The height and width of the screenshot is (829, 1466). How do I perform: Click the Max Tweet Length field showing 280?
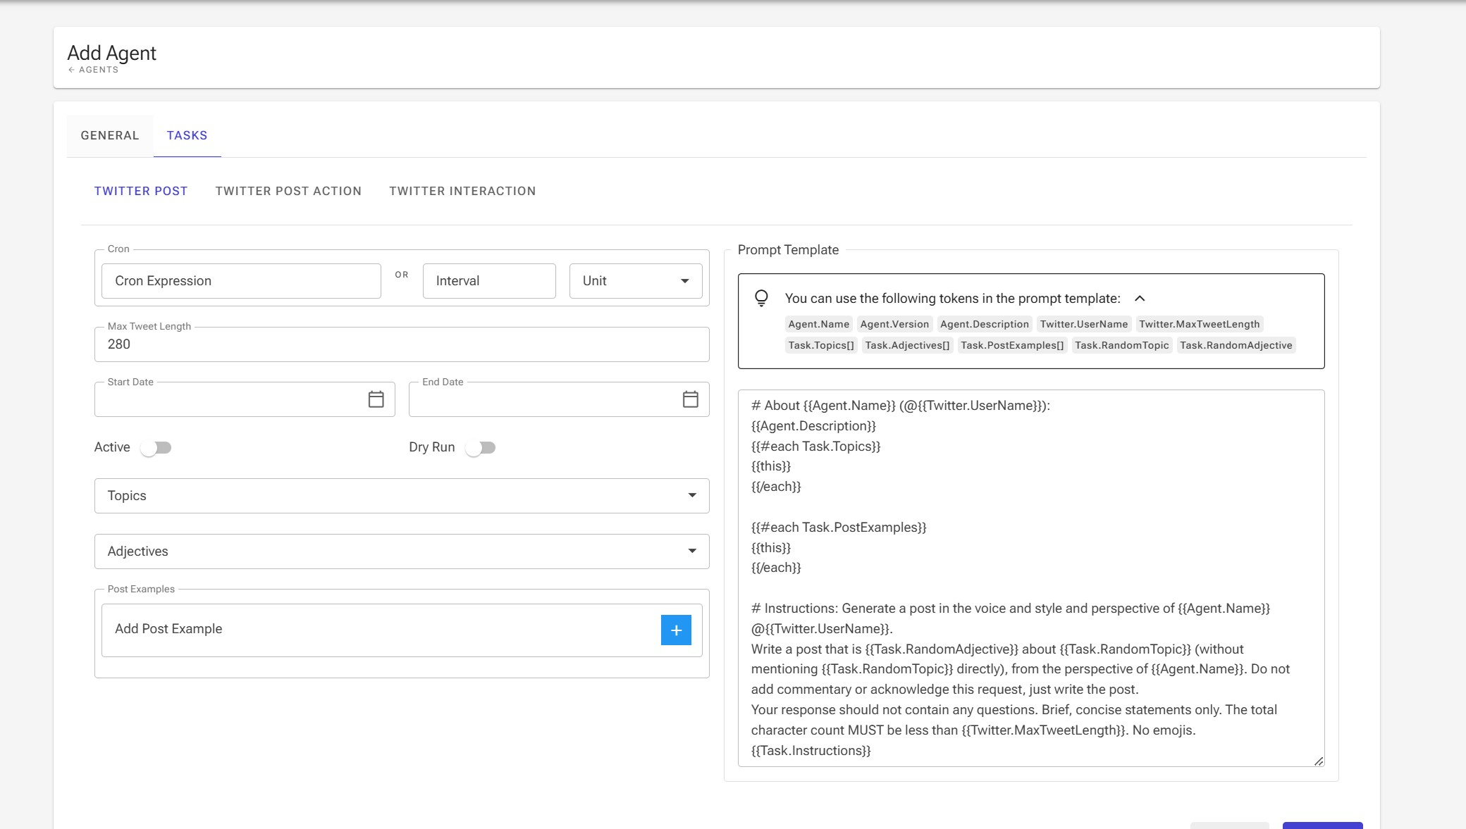401,344
